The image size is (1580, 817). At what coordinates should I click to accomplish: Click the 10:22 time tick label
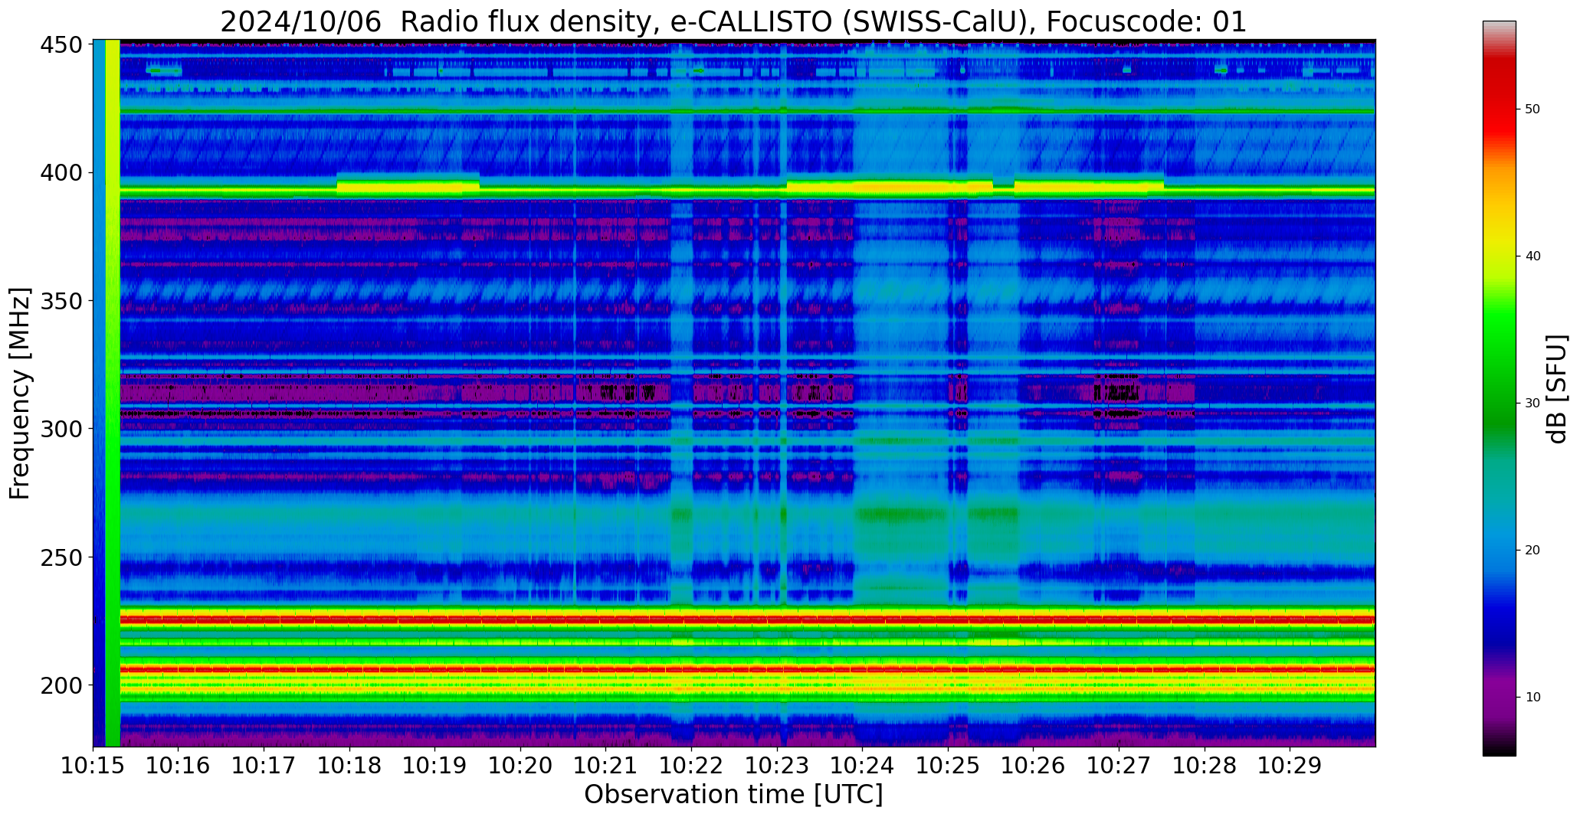[692, 765]
